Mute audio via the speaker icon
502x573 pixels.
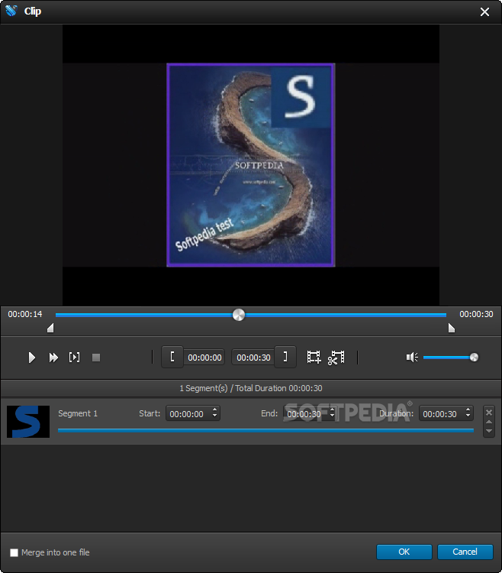pos(412,357)
